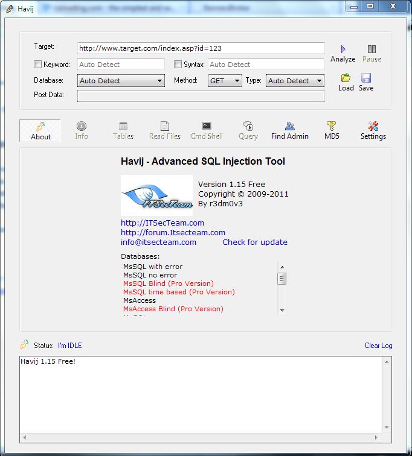Click the MD5 funnel icon

(331, 126)
